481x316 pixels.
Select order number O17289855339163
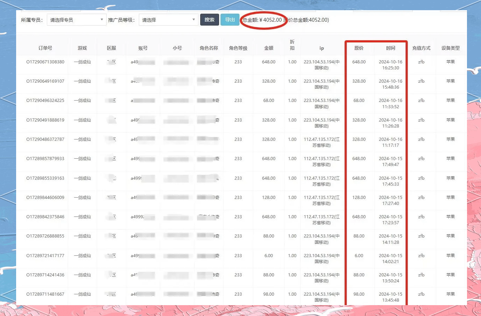[45, 178]
